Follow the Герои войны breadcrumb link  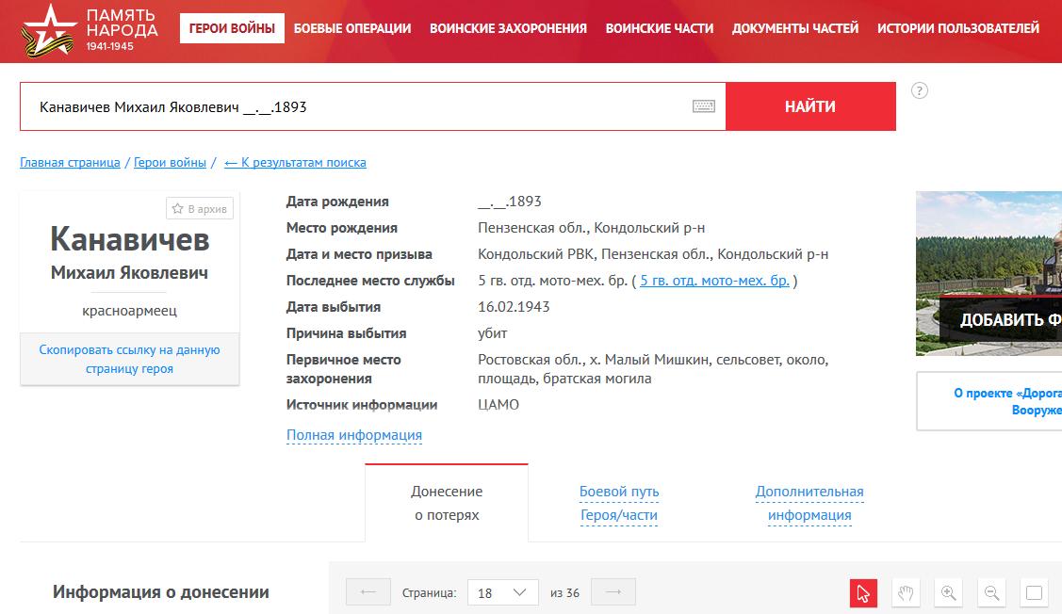coord(170,163)
